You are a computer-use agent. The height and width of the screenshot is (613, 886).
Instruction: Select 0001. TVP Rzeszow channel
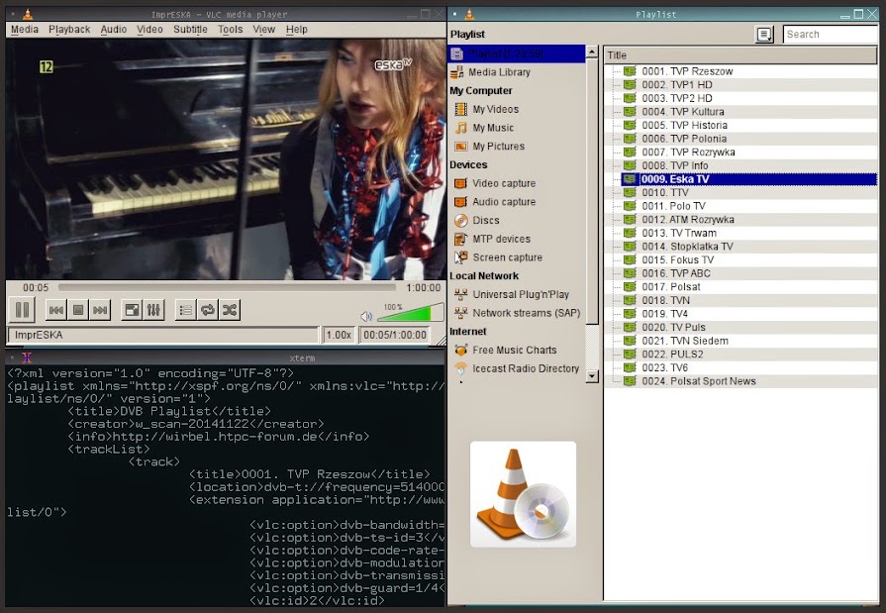click(740, 71)
